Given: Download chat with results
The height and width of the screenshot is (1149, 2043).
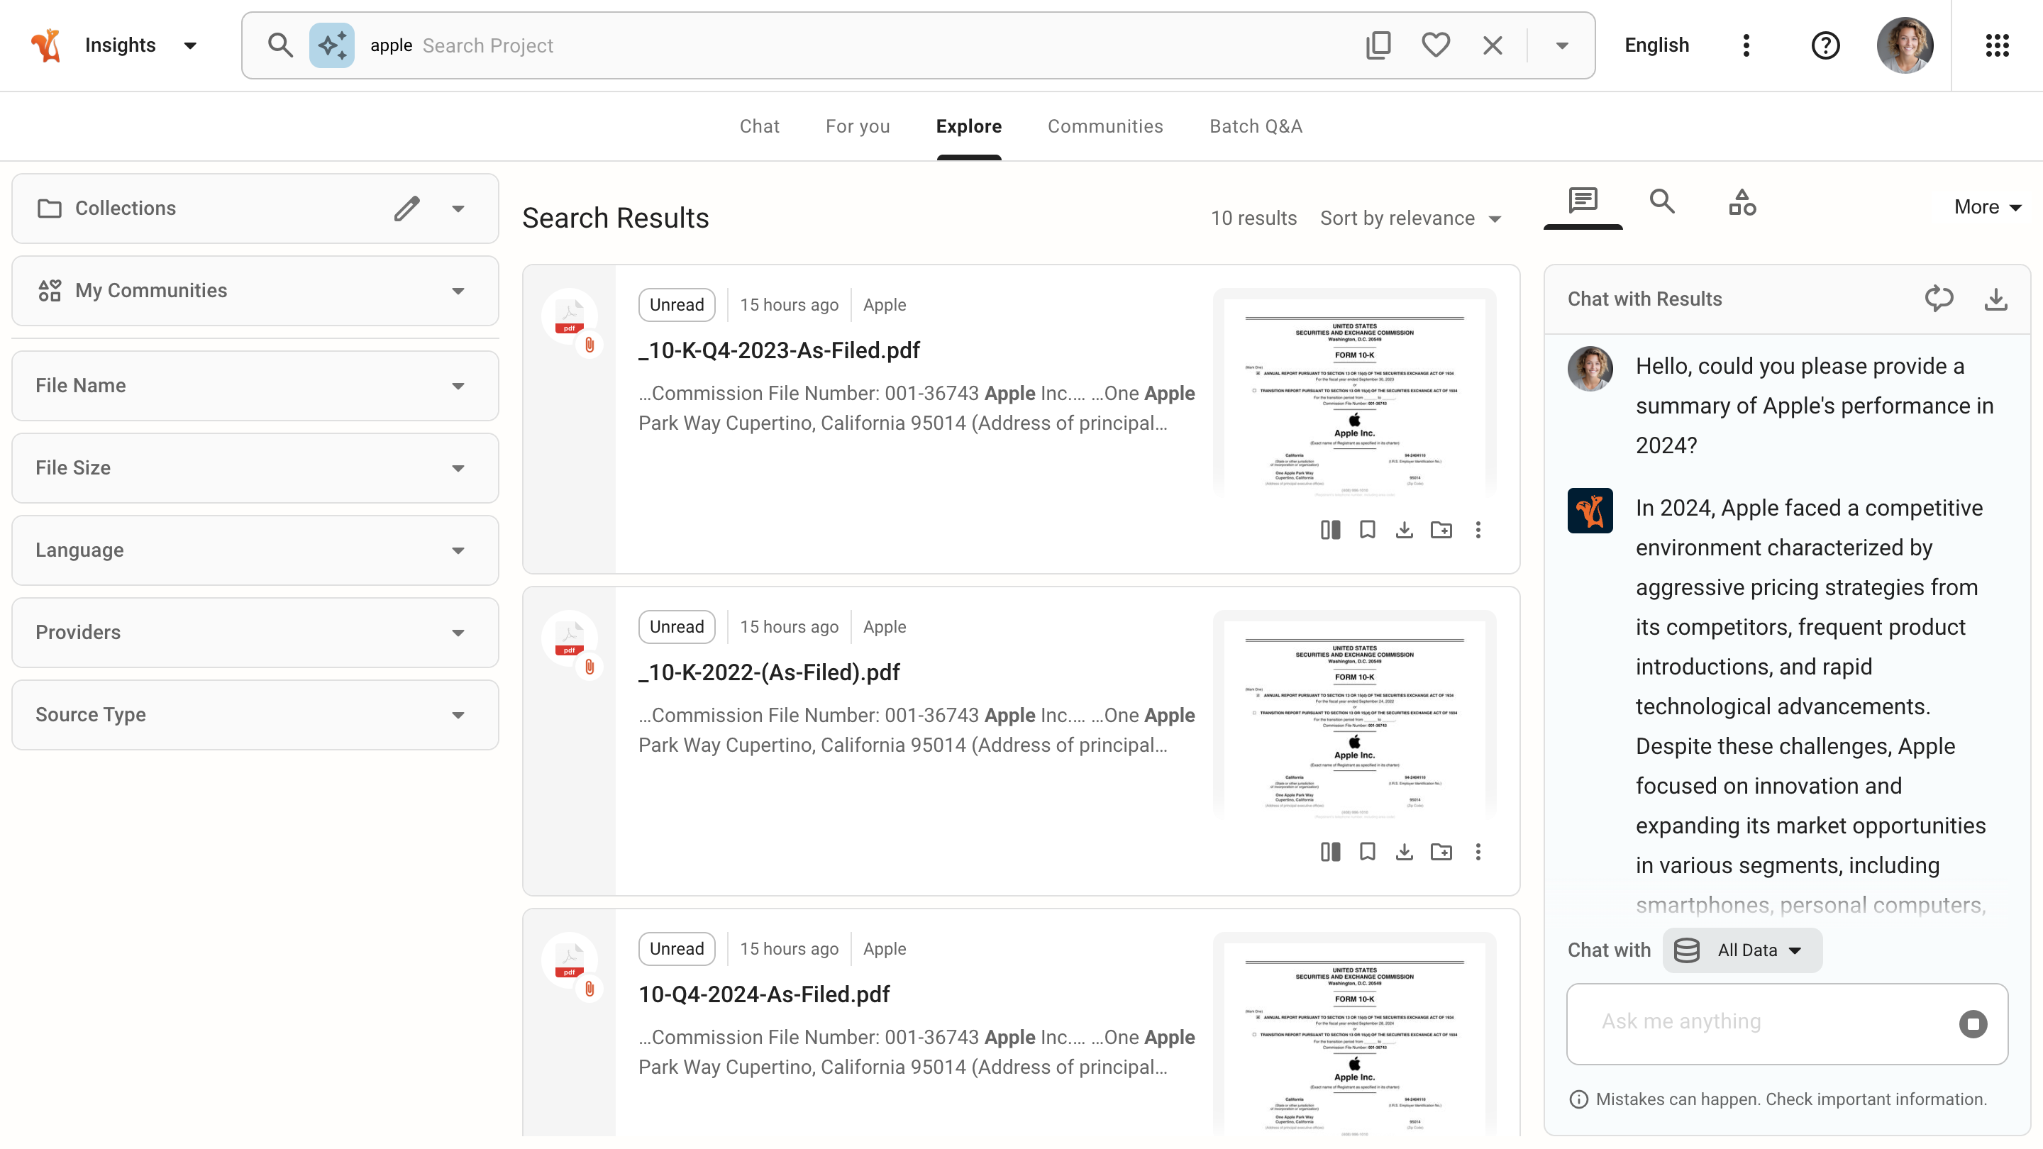Looking at the screenshot, I should (1995, 299).
